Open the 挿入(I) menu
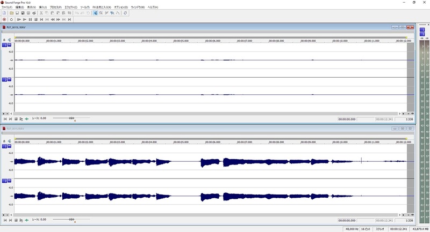Image resolution: width=430 pixels, height=232 pixels. tap(43, 7)
